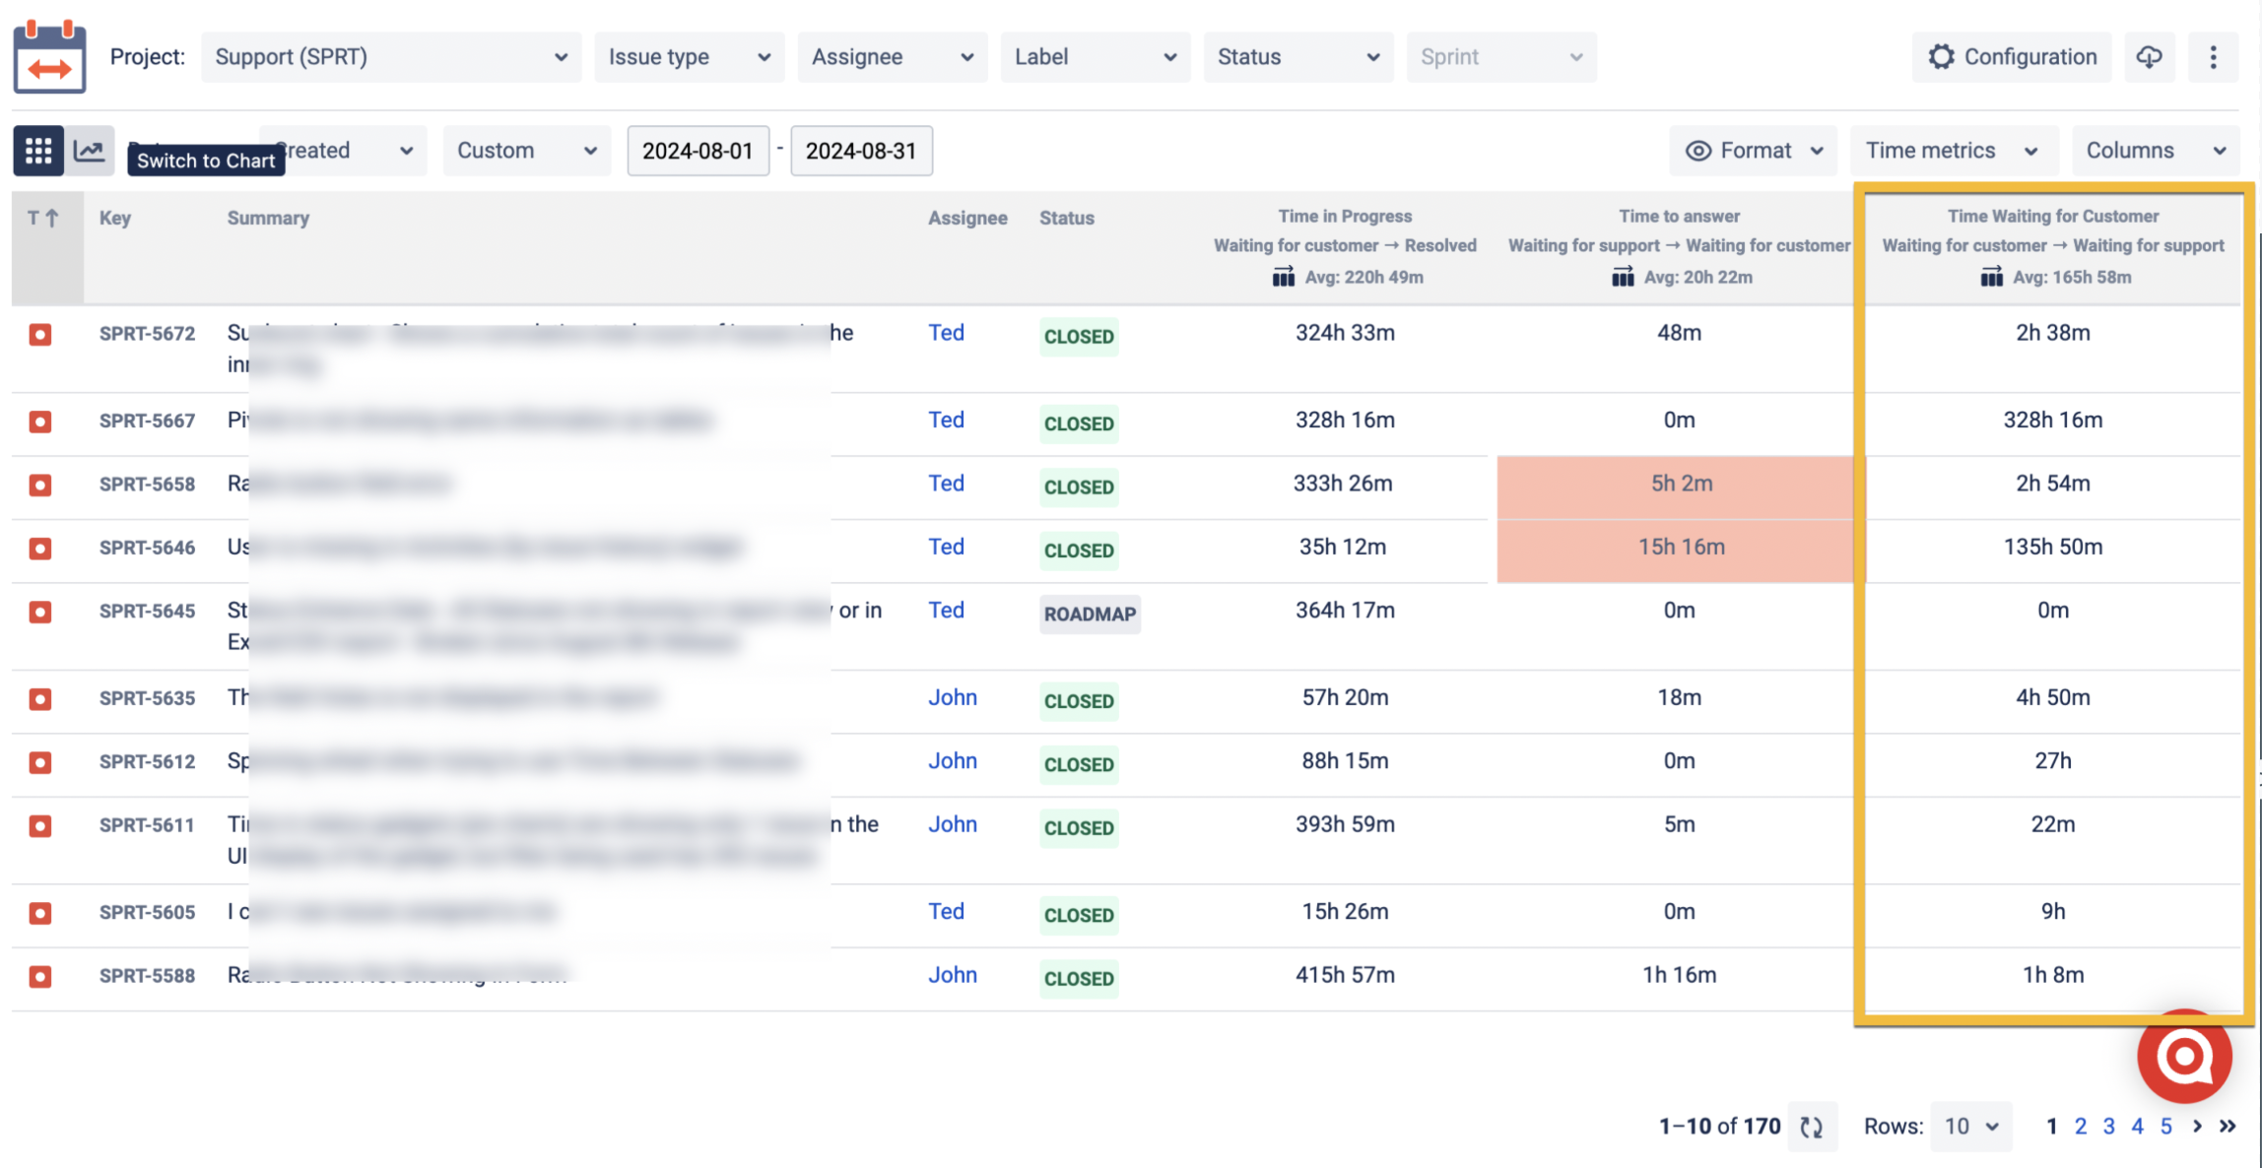Go to page 3 of results
The width and height of the screenshot is (2262, 1168).
coord(2108,1126)
